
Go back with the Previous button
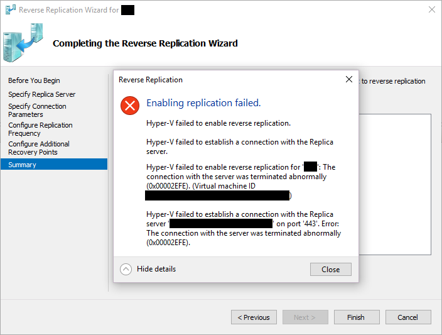254,317
